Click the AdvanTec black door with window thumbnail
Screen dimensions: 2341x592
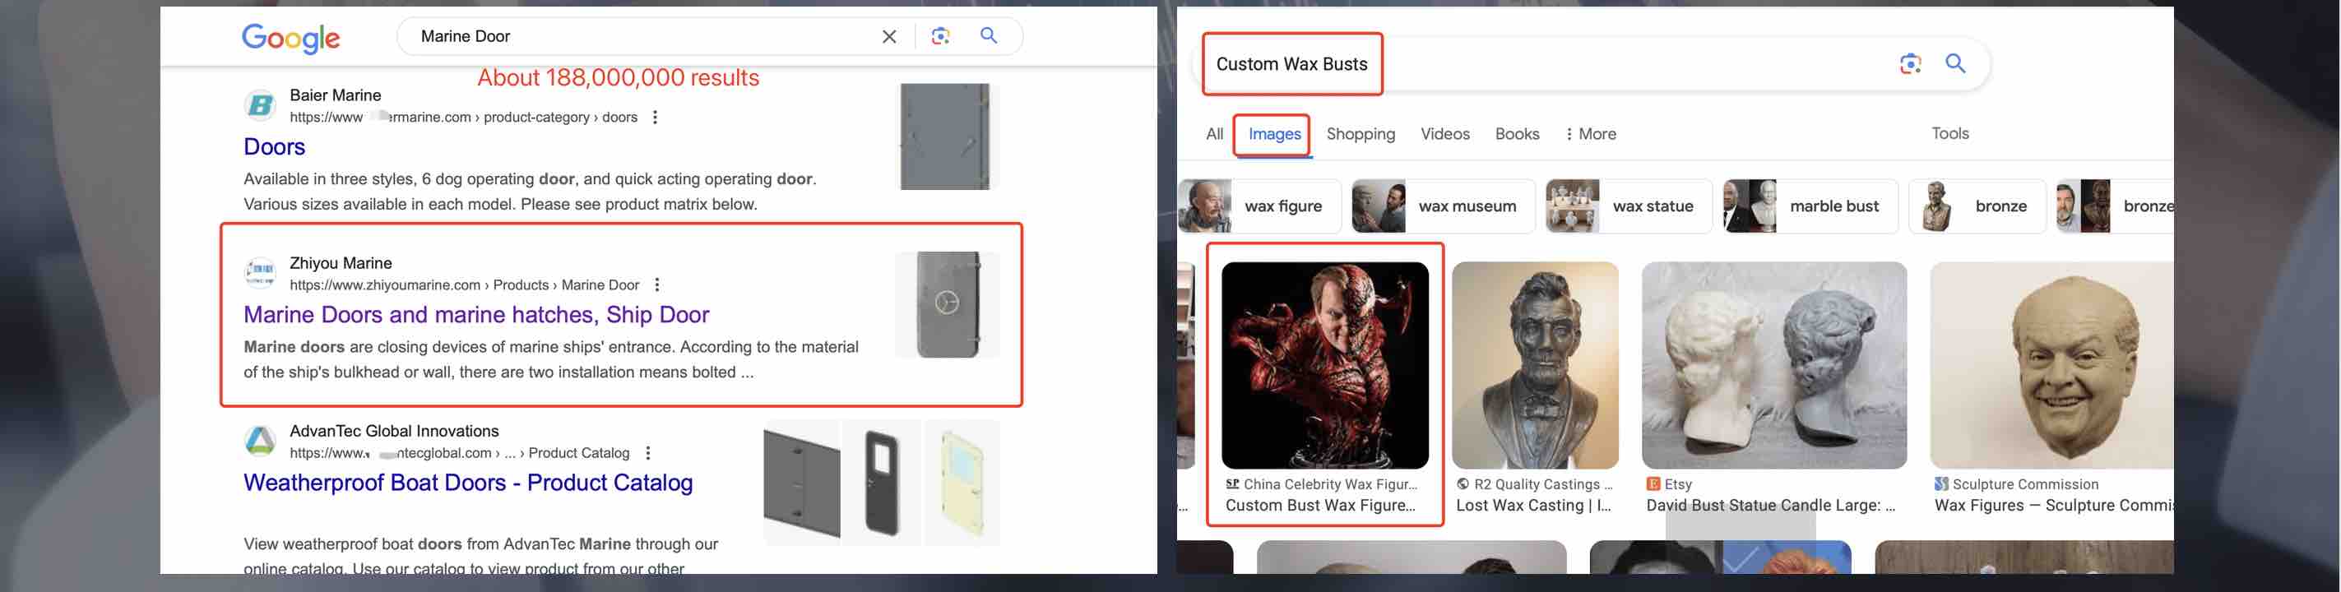881,483
